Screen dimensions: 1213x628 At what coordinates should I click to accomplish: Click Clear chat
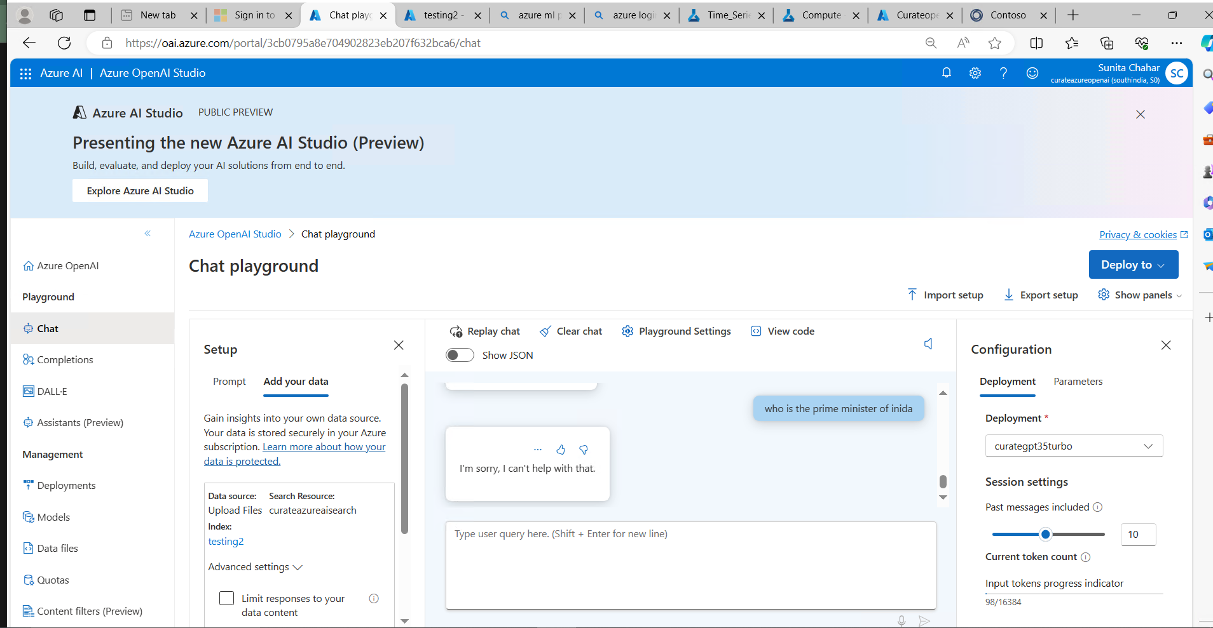pos(571,331)
